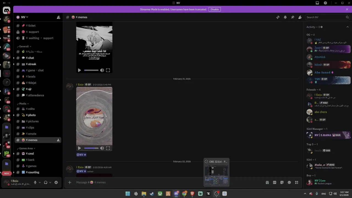The height and width of the screenshot is (198, 352).
Task: Open the levels channel
Action: point(38,76)
